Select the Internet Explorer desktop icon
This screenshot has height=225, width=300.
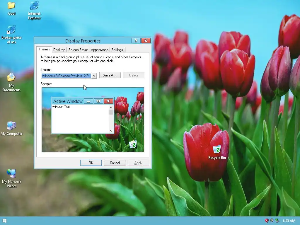[34, 5]
